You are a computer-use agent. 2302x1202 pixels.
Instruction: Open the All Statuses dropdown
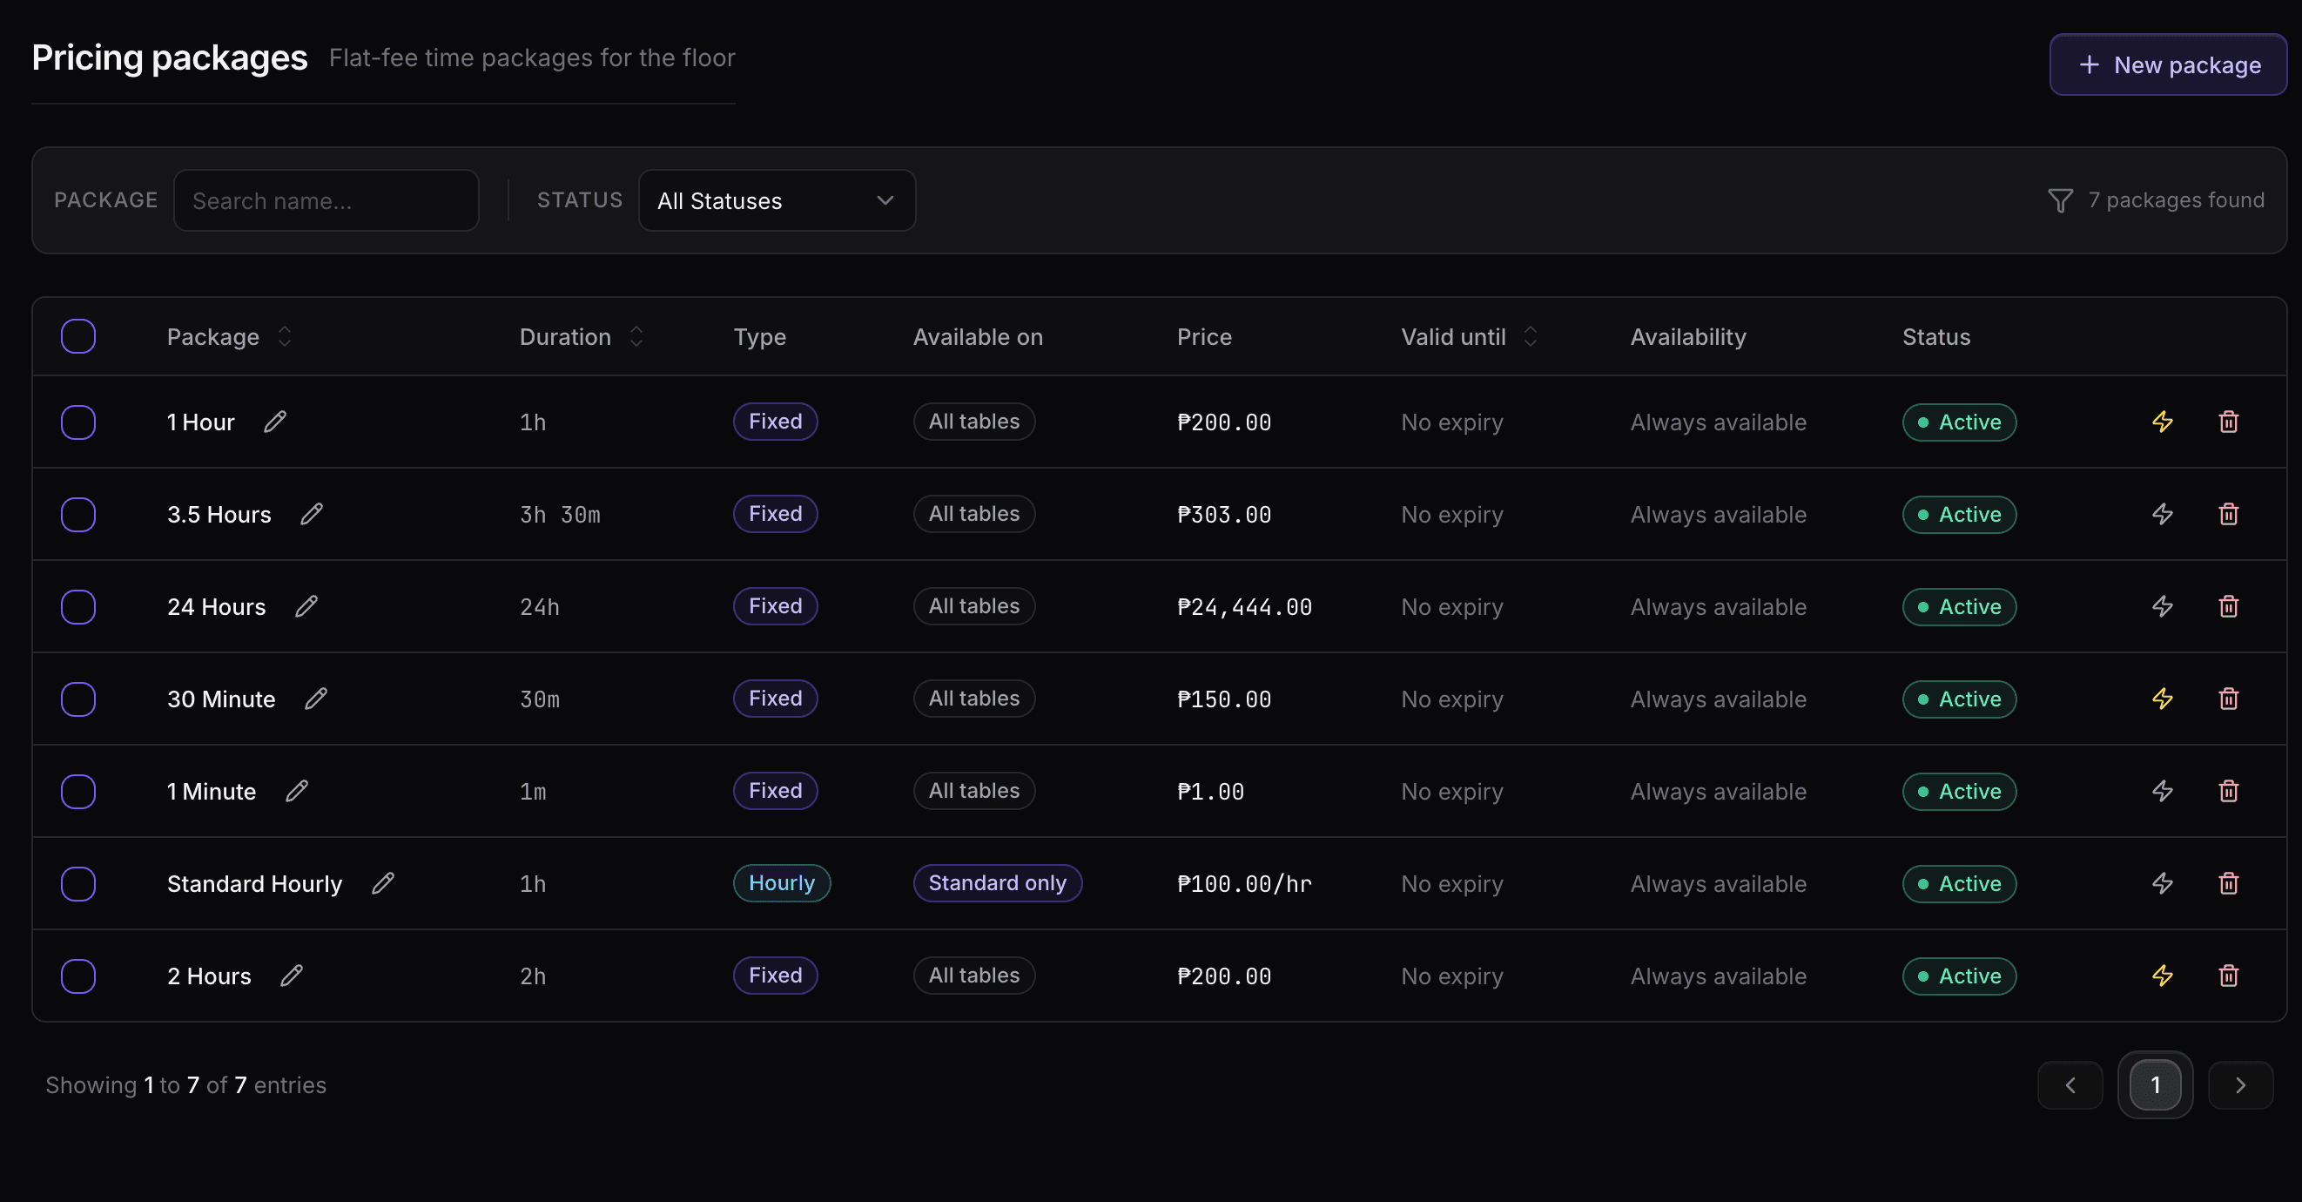777,200
